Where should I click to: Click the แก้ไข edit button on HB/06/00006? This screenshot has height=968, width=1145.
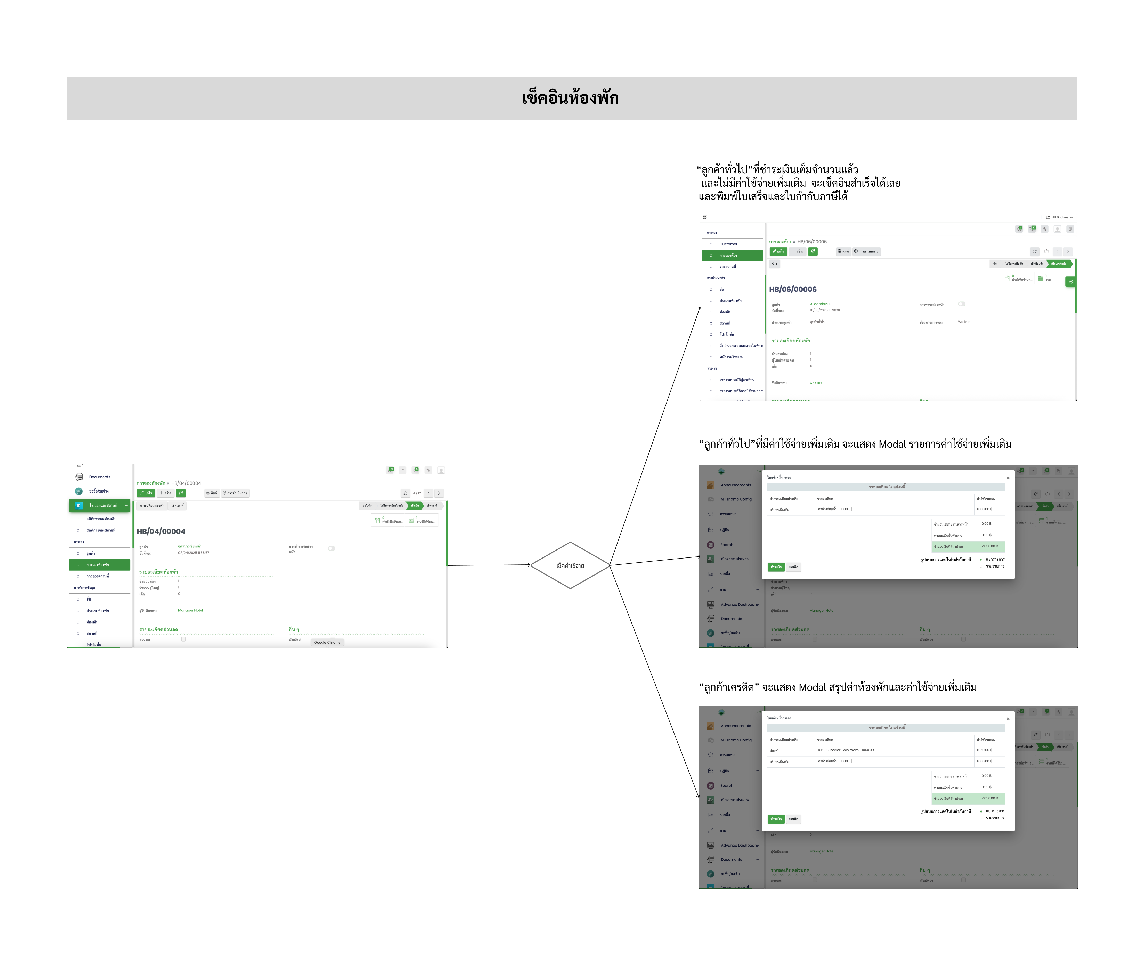[x=778, y=251]
